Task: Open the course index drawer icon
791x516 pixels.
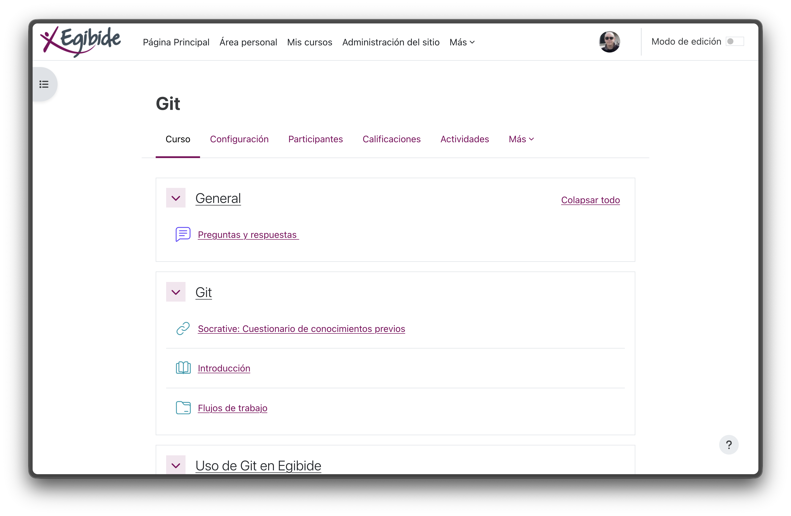Action: point(44,84)
